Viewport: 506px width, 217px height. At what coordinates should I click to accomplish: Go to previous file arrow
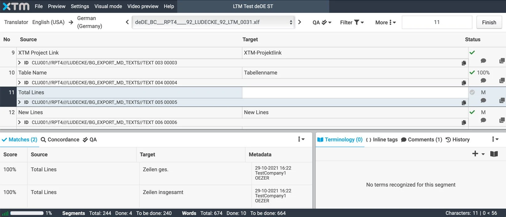(x=127, y=22)
